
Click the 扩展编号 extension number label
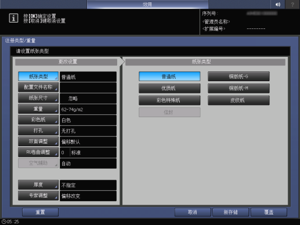point(214,29)
